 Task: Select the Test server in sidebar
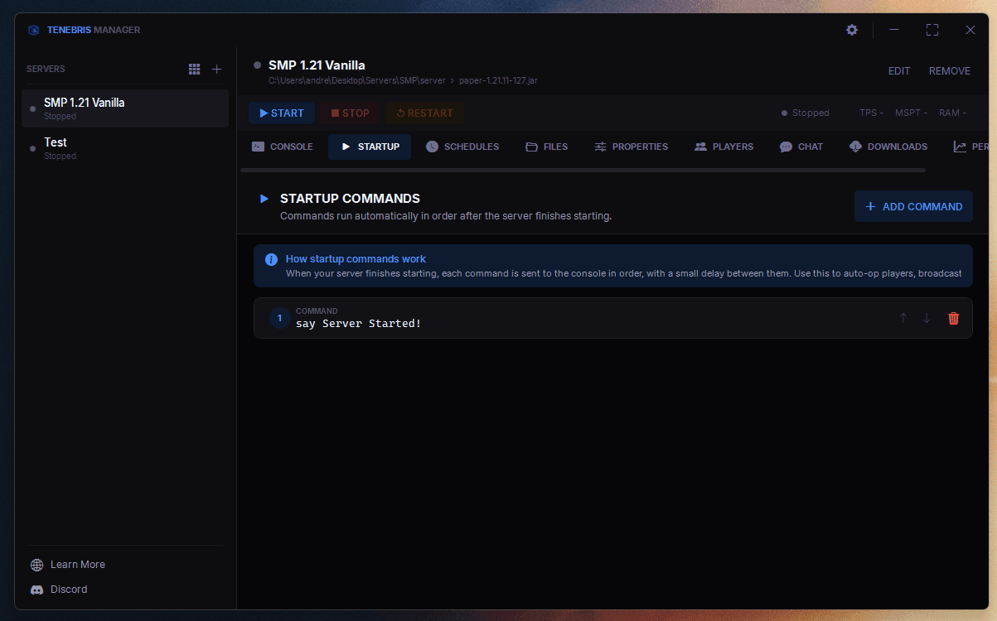pos(125,148)
